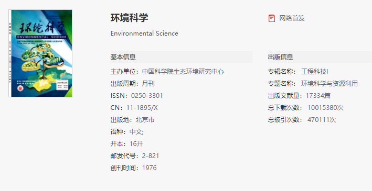Open the 环境科学 journal cover thumbnail

(40, 53)
